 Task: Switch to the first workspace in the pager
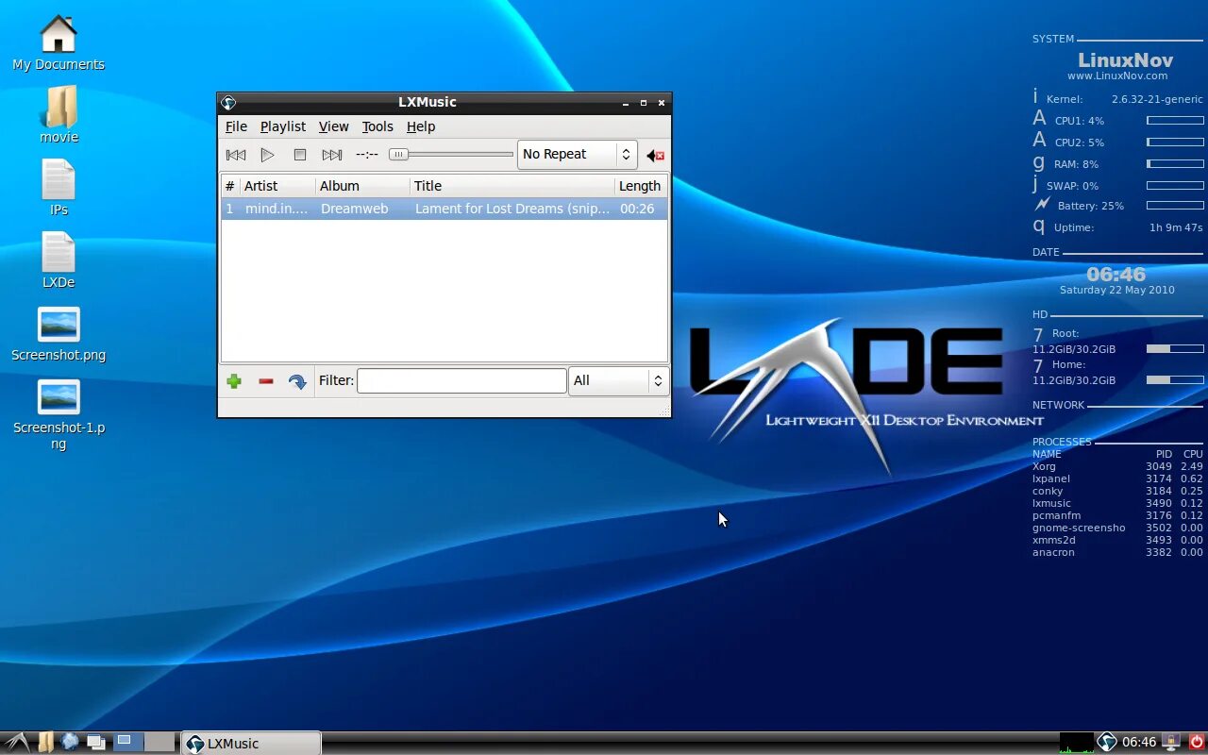tap(128, 743)
